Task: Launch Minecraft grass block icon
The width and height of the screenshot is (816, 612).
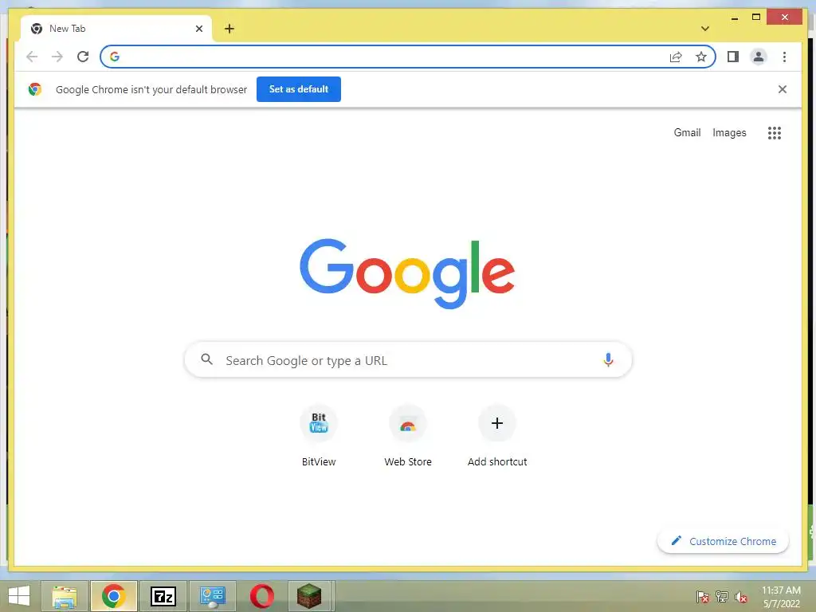Action: (309, 596)
